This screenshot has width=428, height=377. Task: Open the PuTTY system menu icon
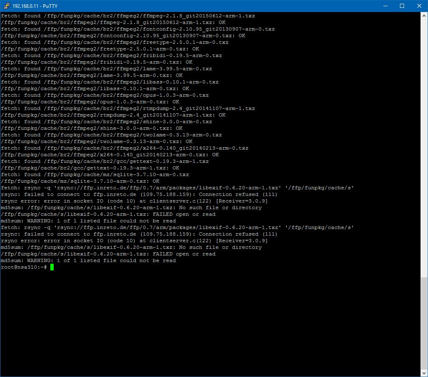(7, 6)
